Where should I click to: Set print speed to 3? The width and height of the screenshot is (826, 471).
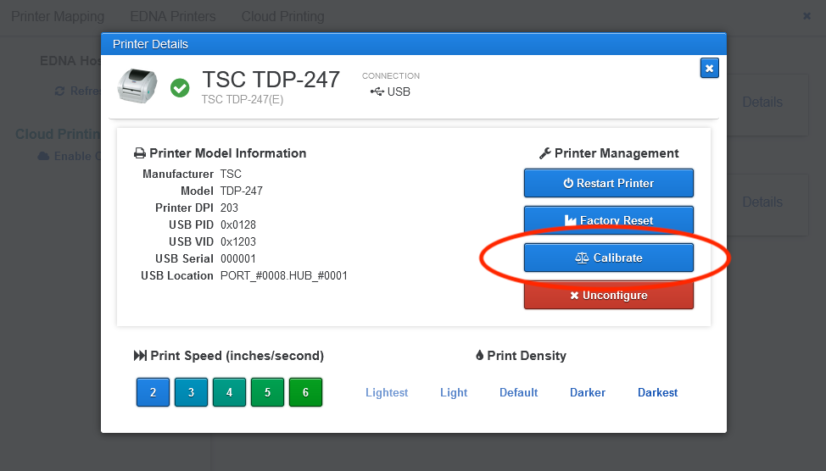tap(191, 392)
